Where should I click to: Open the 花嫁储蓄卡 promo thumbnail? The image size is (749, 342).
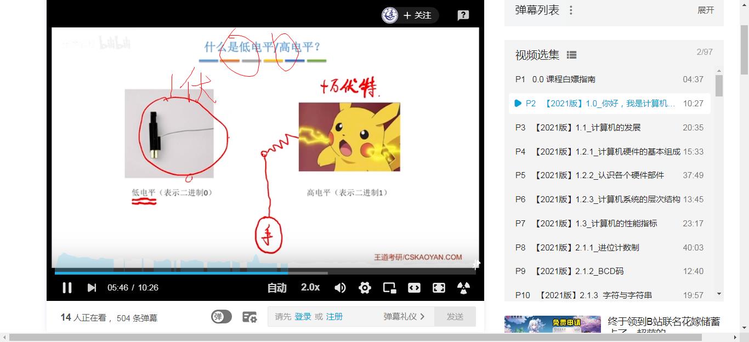click(x=553, y=324)
